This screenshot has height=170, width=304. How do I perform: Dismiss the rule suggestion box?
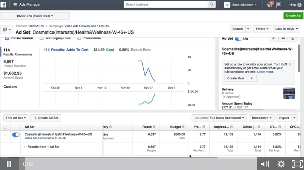tap(290, 64)
